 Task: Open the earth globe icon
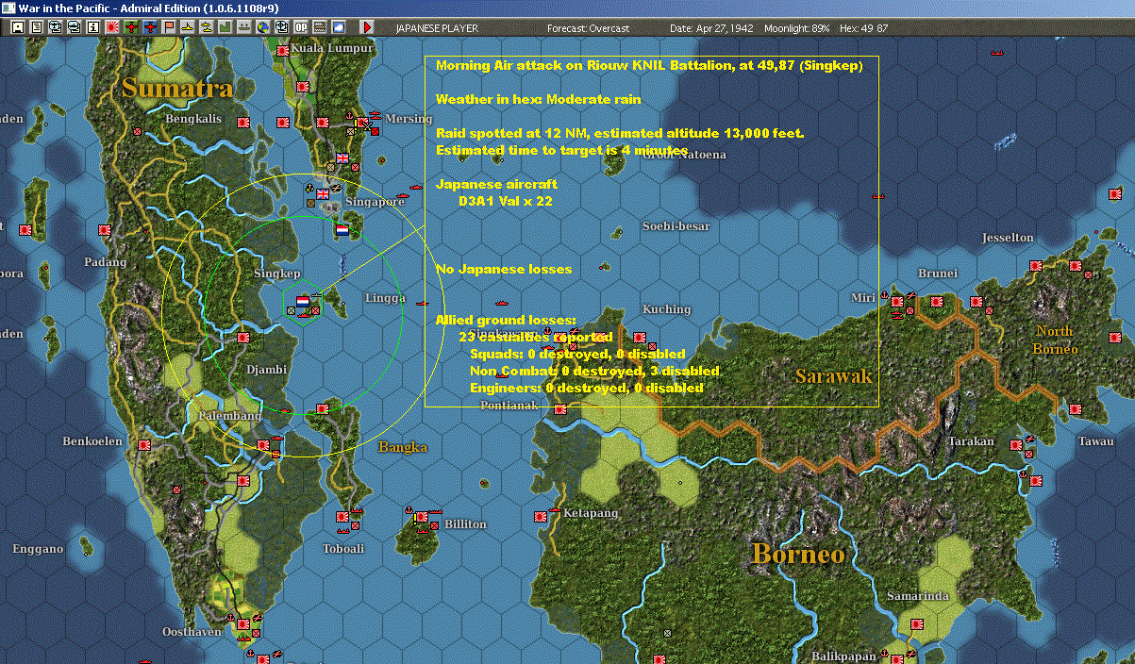(x=263, y=27)
